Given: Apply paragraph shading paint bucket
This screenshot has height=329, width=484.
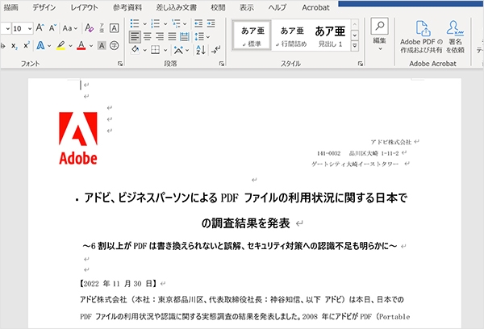Looking at the screenshot, I should (x=136, y=49).
